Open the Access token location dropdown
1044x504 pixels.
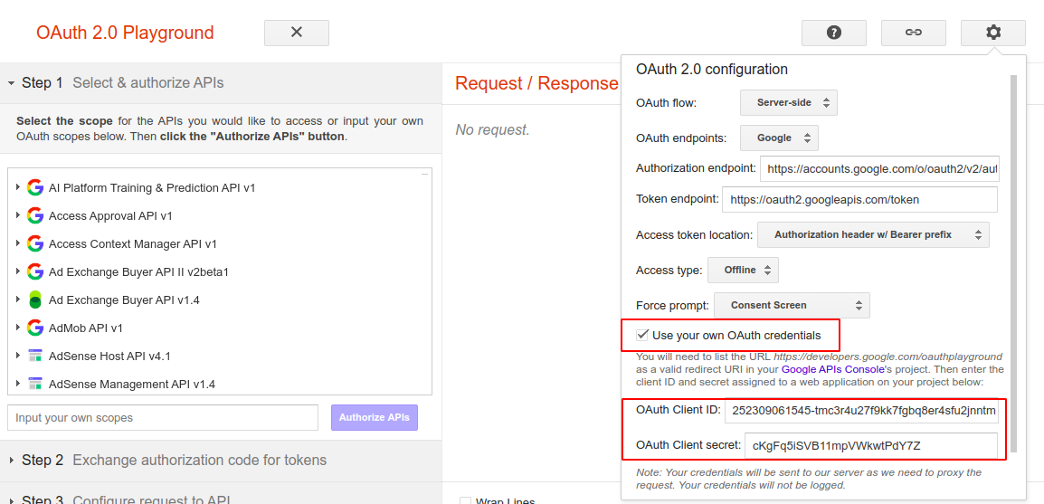pyautogui.click(x=873, y=235)
